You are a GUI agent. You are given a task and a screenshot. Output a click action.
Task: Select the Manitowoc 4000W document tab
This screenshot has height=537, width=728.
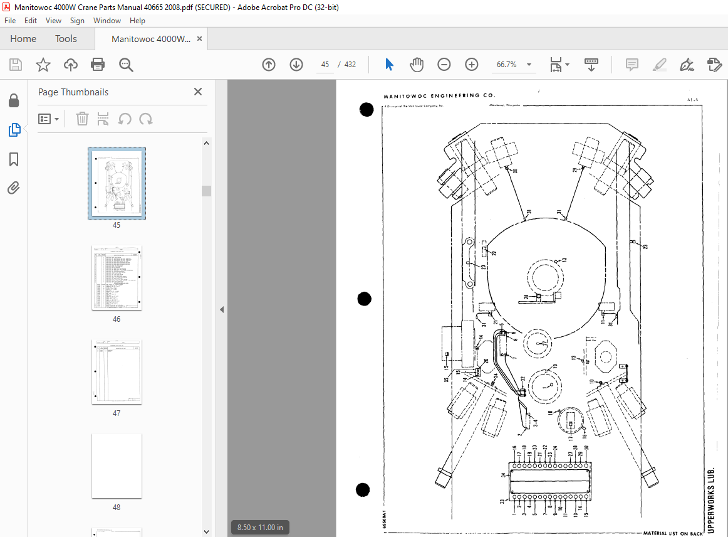[151, 39]
